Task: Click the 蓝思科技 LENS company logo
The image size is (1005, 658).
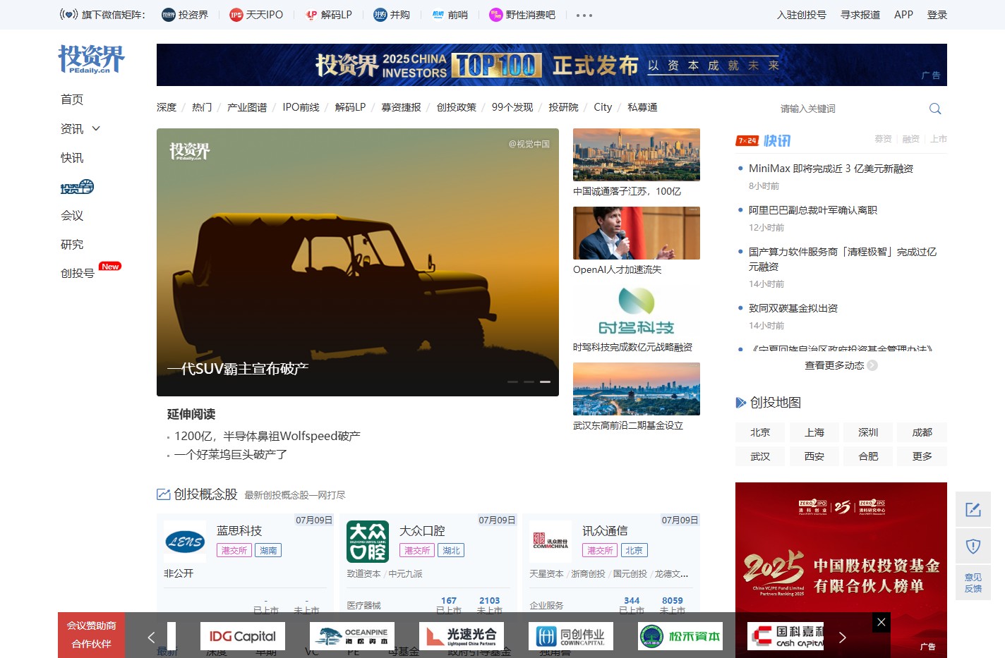Action: pos(185,542)
